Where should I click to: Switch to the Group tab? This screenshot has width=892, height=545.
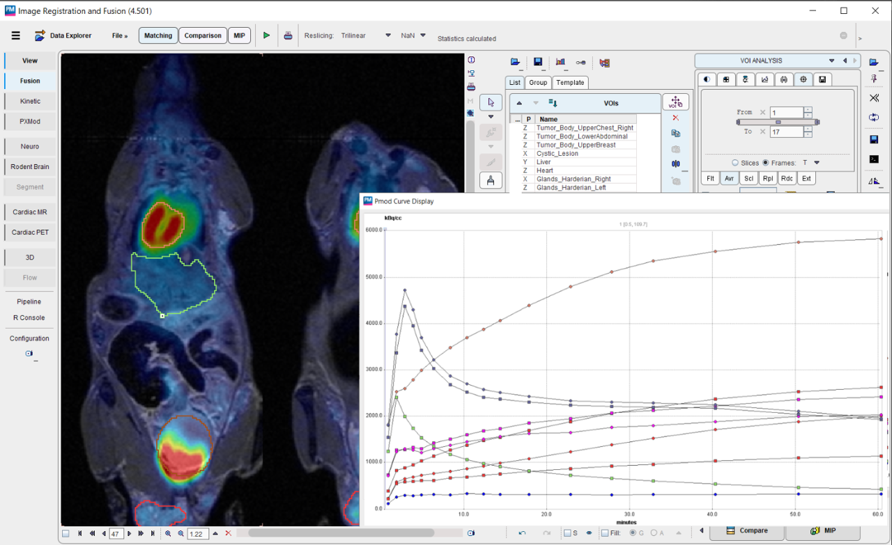[x=537, y=82]
